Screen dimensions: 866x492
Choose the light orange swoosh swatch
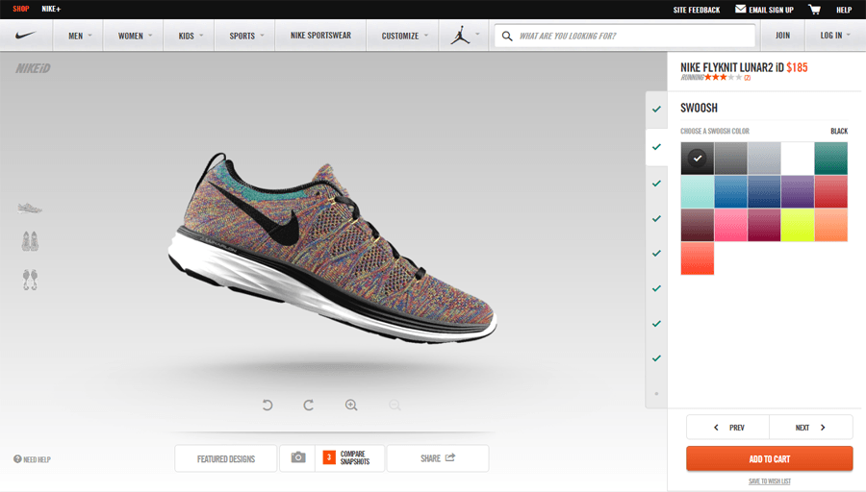[x=830, y=225]
